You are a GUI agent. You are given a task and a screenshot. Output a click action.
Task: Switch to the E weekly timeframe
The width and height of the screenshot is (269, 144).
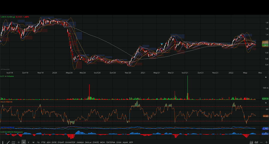(x=29, y=142)
